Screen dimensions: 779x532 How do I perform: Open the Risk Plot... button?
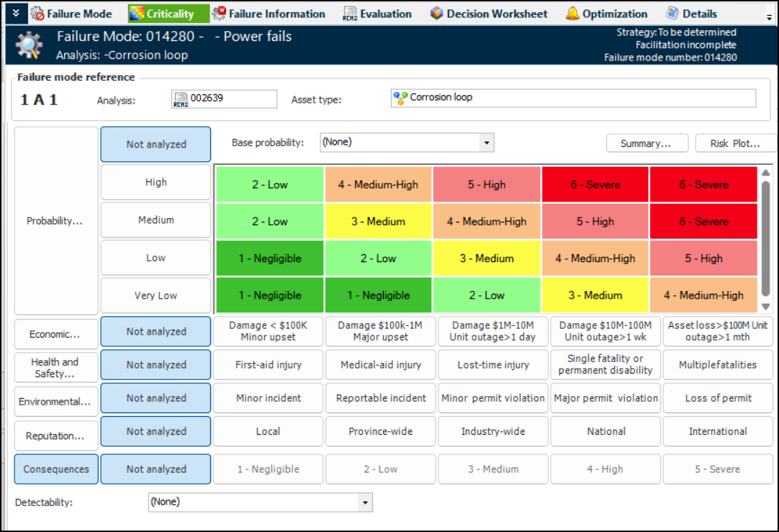click(x=735, y=143)
